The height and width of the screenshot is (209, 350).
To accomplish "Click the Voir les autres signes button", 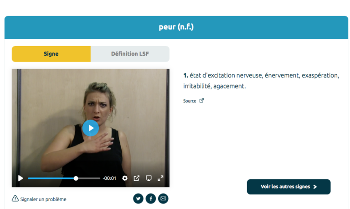I will [x=288, y=187].
